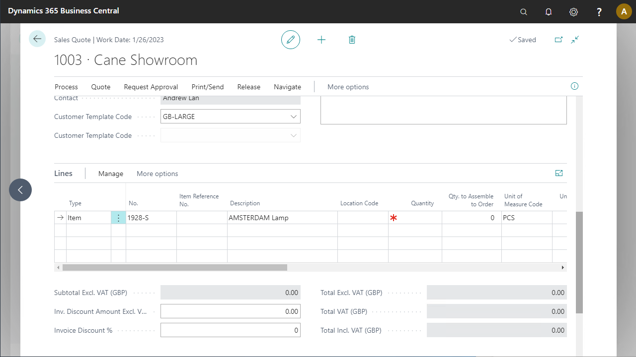
Task: Click the Item Reference No. column header
Action: pyautogui.click(x=199, y=200)
